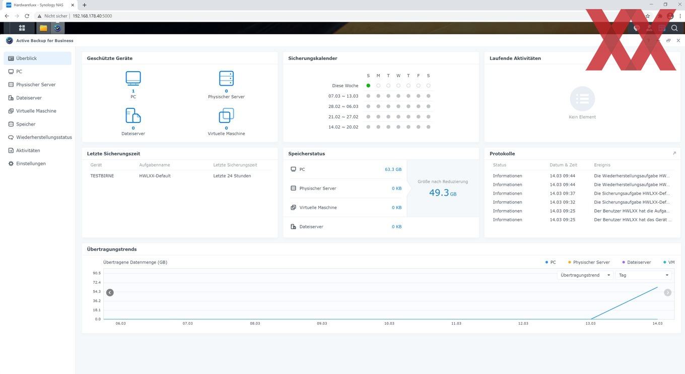Image resolution: width=685 pixels, height=374 pixels.
Task: Toggle Physischer Server series in legend
Action: (589, 262)
